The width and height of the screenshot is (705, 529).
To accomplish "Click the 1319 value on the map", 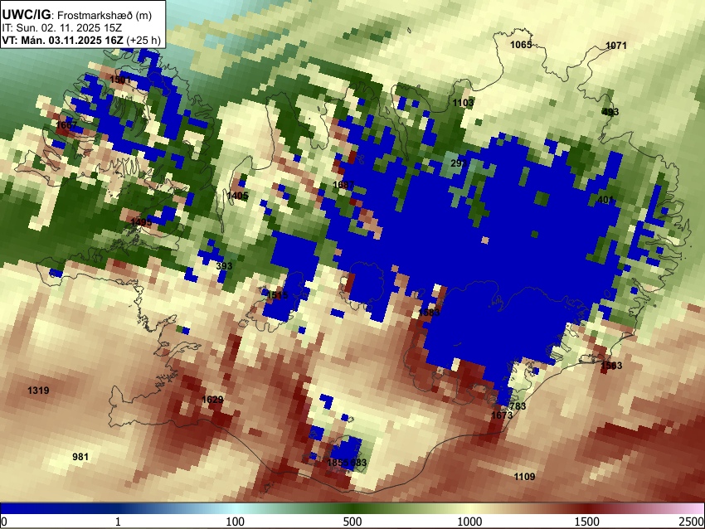I will pos(39,391).
